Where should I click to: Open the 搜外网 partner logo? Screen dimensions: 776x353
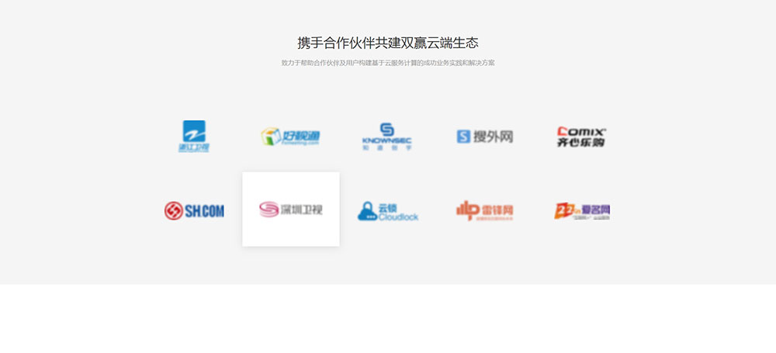click(x=484, y=136)
